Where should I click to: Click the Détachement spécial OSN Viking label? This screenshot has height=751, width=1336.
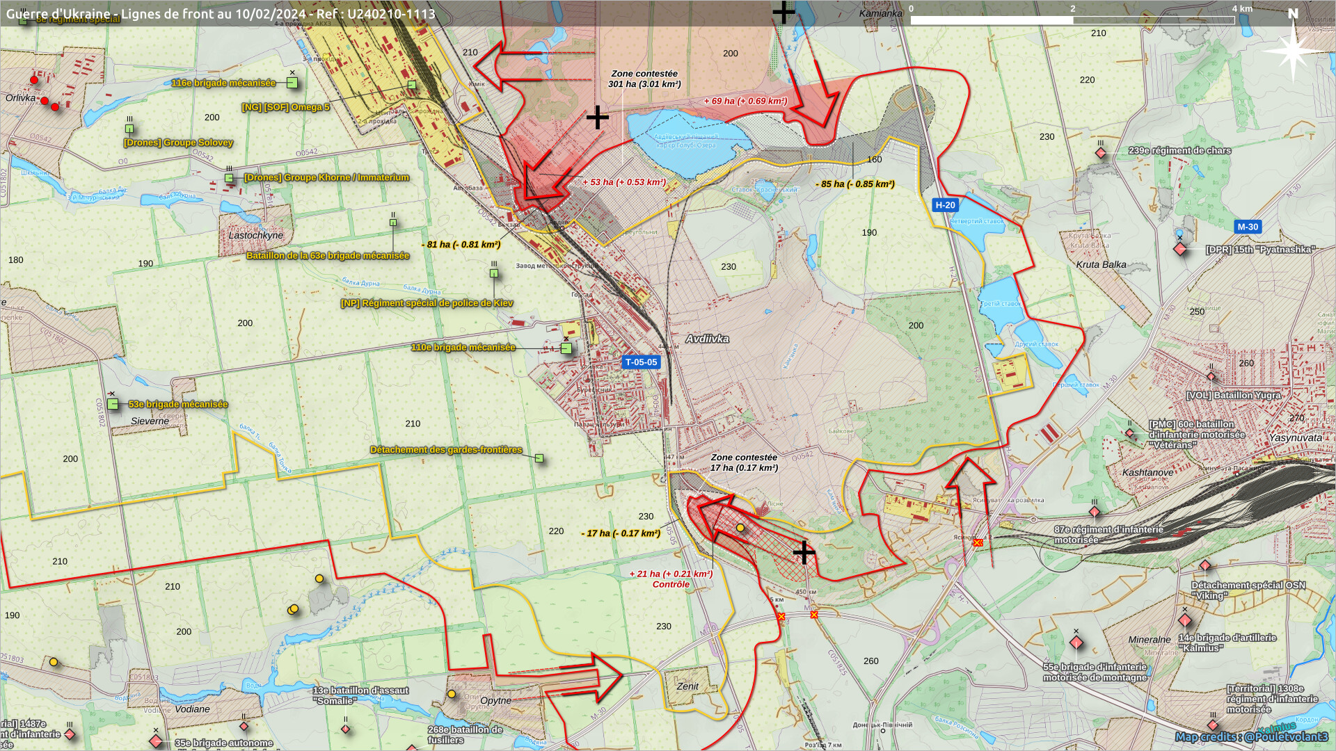point(1248,590)
